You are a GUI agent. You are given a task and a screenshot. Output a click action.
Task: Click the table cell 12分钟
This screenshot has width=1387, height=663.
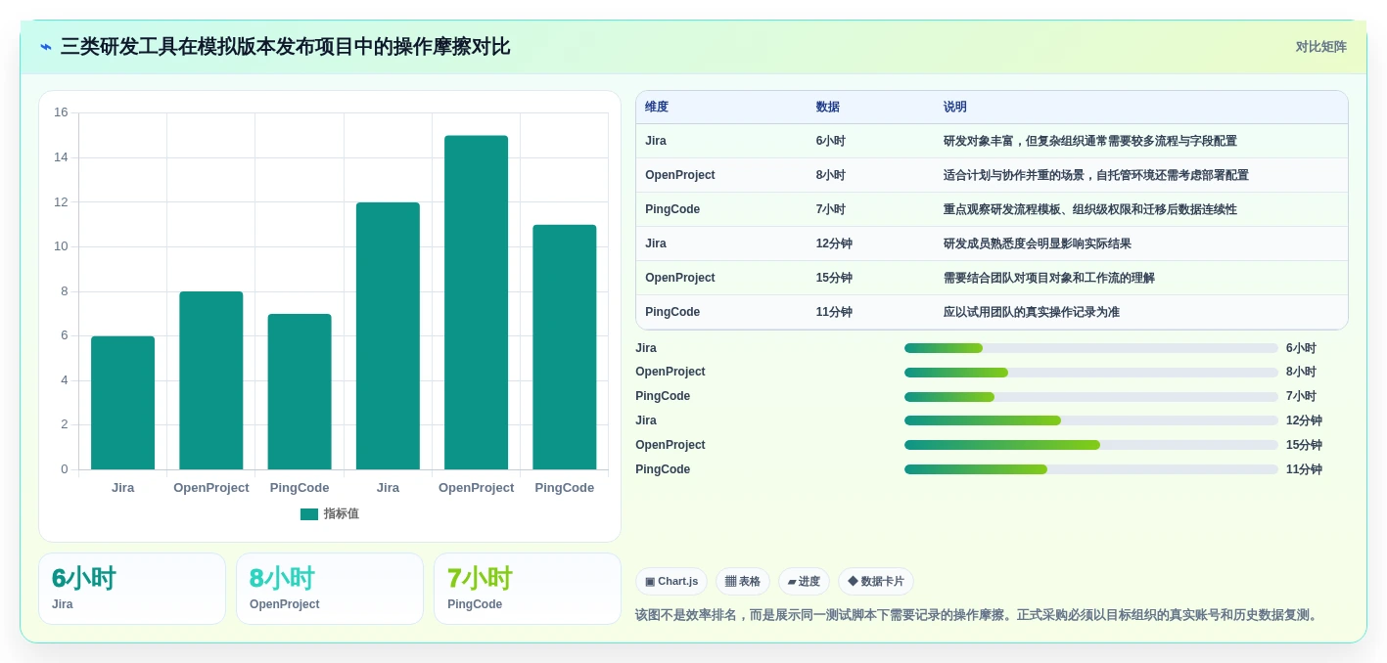coord(834,243)
